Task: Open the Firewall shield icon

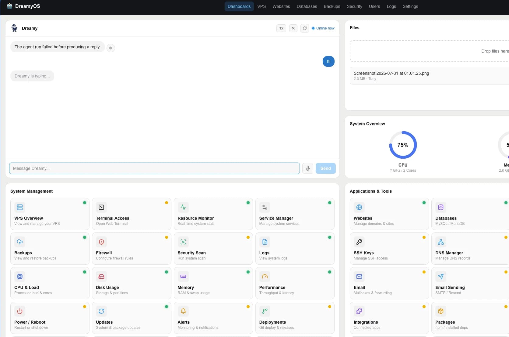Action: point(101,242)
